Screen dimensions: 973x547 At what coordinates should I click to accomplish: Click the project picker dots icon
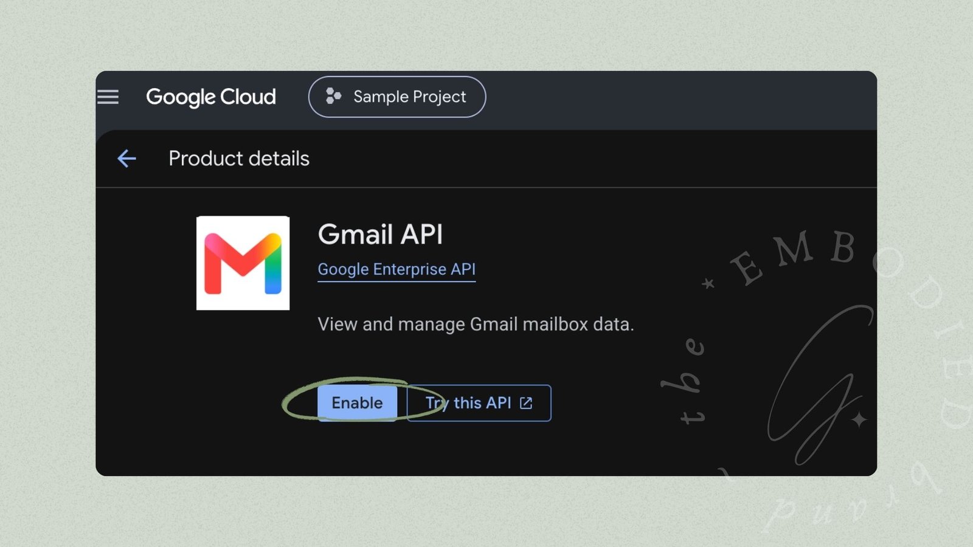tap(333, 96)
